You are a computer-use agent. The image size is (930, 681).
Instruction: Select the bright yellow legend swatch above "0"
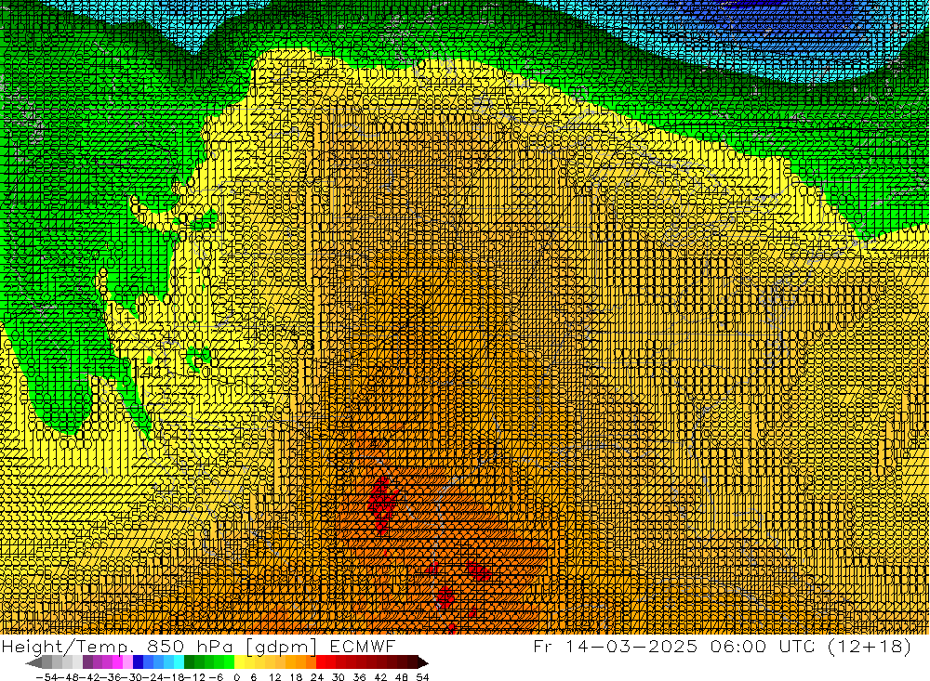(x=240, y=662)
